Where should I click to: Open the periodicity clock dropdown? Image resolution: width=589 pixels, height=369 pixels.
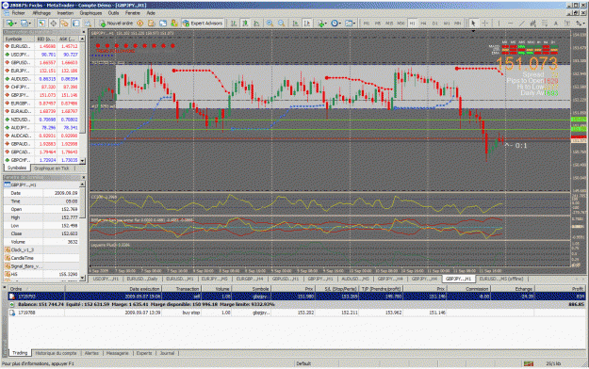coord(335,24)
